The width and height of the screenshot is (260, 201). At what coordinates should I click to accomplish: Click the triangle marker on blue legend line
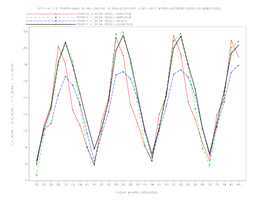pos(56,21)
